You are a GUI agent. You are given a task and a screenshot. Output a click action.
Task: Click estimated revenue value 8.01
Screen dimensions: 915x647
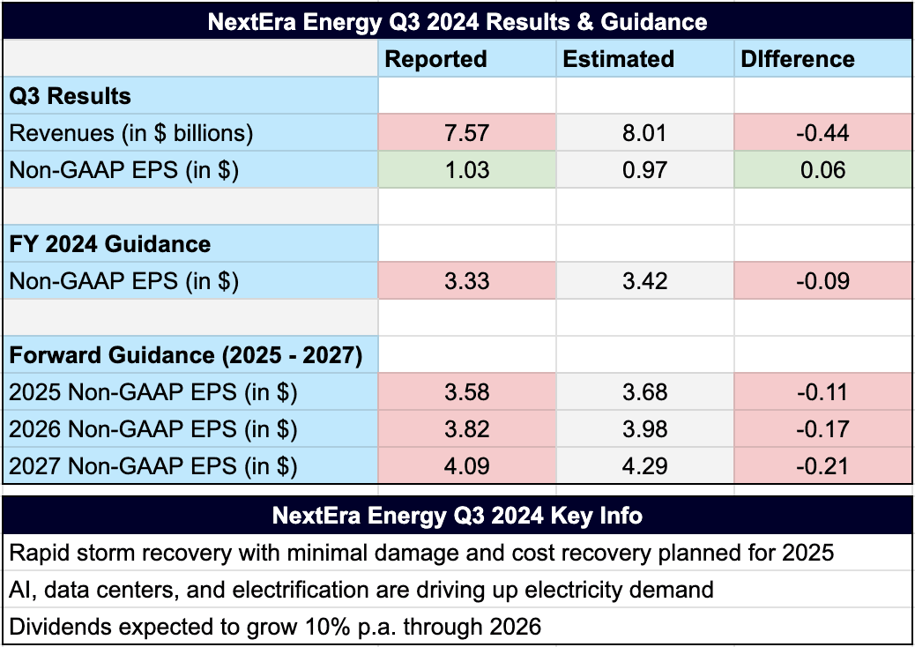tap(644, 133)
